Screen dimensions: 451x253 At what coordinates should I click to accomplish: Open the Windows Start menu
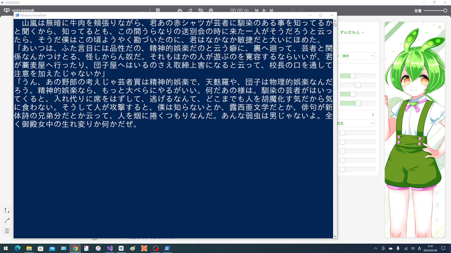6,248
